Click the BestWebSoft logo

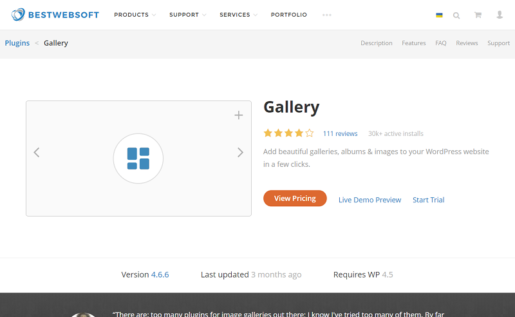click(55, 15)
